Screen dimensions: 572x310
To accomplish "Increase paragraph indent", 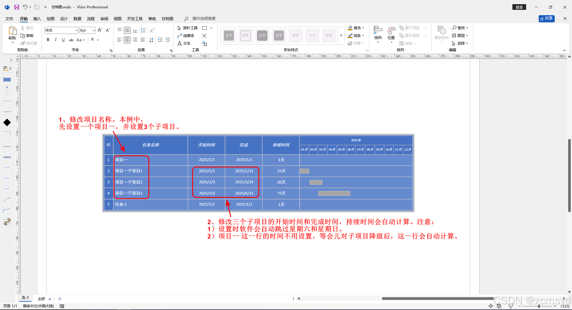I will pyautogui.click(x=168, y=40).
